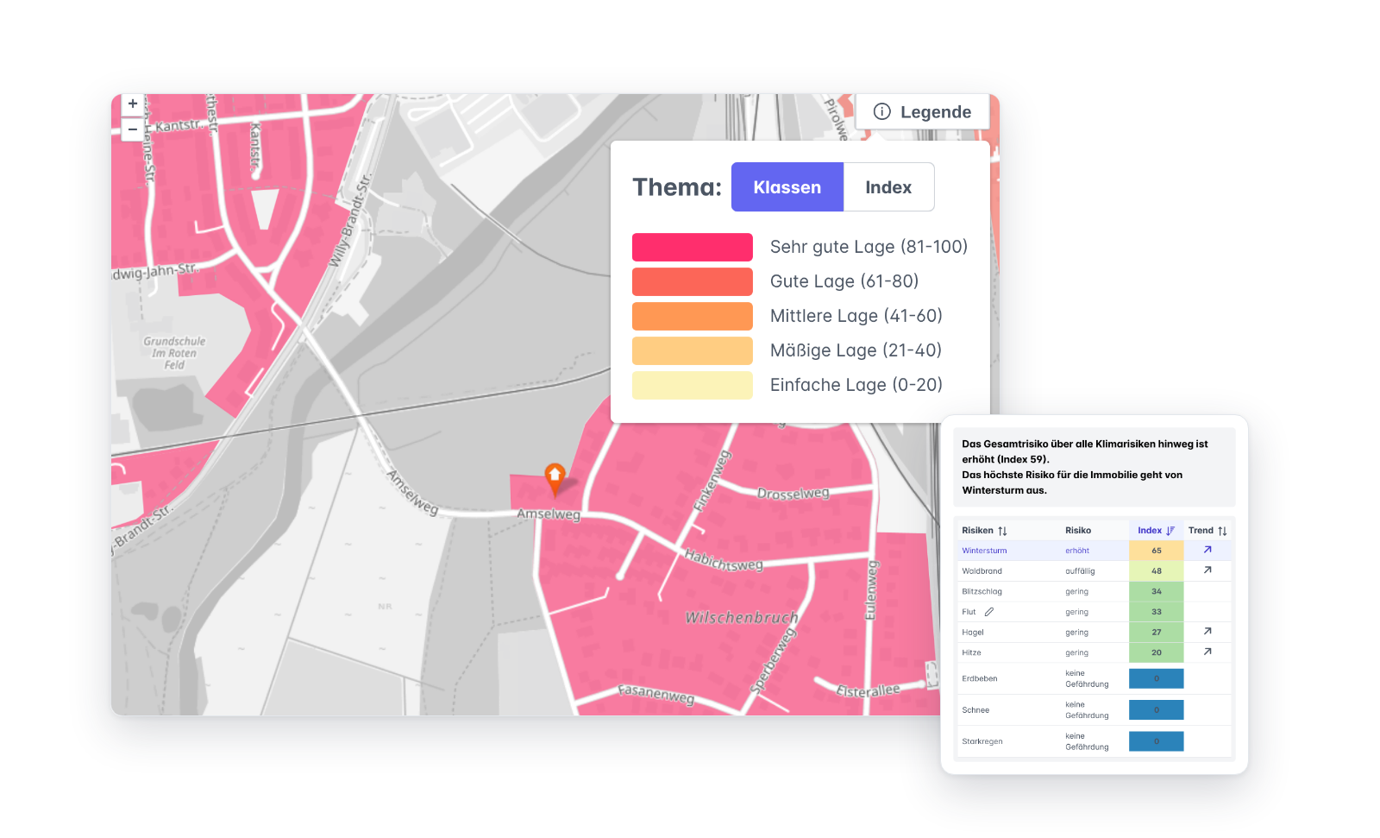
Task: Switch theme to Klassen
Action: pos(787,187)
